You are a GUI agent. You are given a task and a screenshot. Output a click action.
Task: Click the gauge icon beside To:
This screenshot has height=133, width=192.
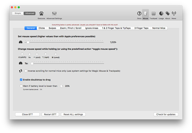pyautogui.click(x=20, y=63)
